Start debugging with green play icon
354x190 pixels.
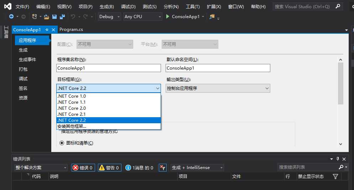coord(167,16)
